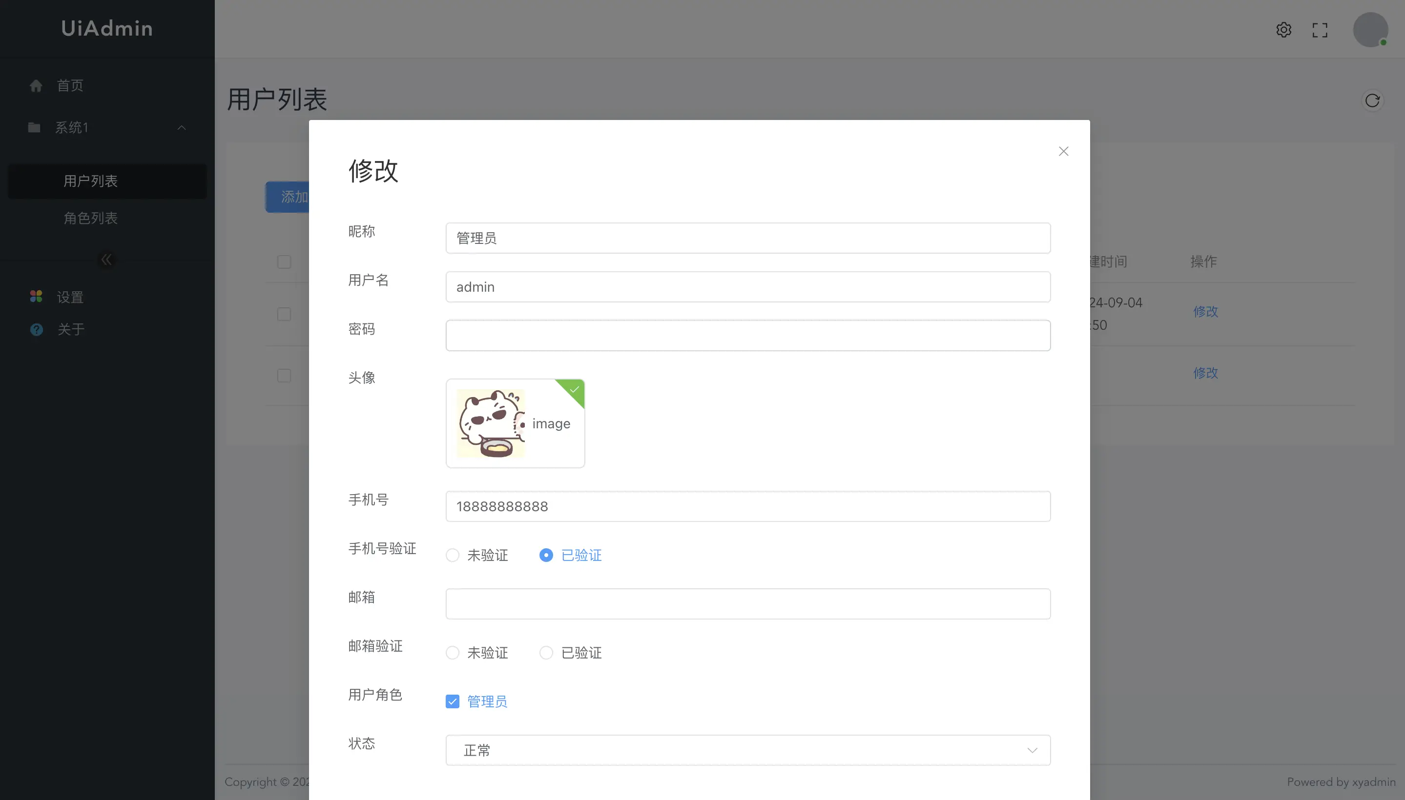Click the user avatar in top right
Screen dimensions: 1405x800
point(1370,30)
